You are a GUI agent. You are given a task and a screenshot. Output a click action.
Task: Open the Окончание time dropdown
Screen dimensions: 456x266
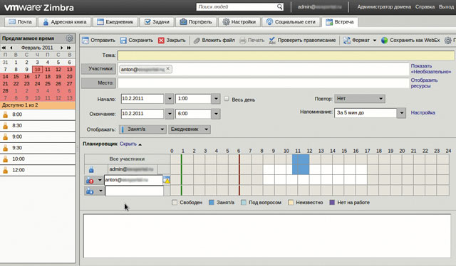point(216,114)
